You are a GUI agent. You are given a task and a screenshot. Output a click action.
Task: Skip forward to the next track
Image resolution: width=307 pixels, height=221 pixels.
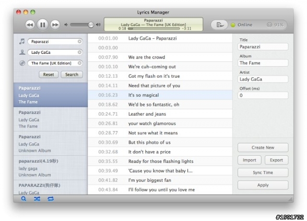point(55,25)
